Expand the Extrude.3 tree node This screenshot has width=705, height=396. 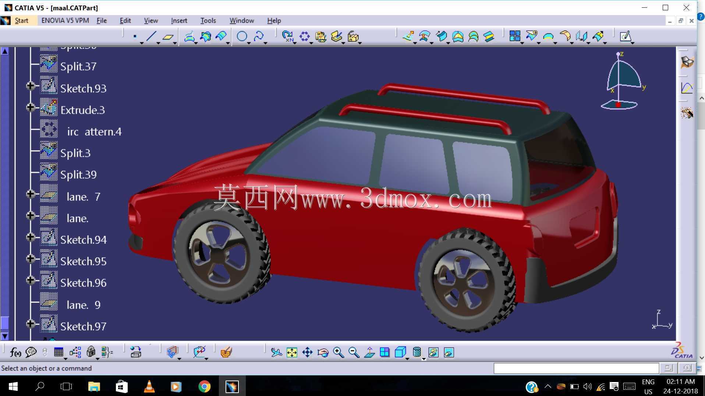31,107
